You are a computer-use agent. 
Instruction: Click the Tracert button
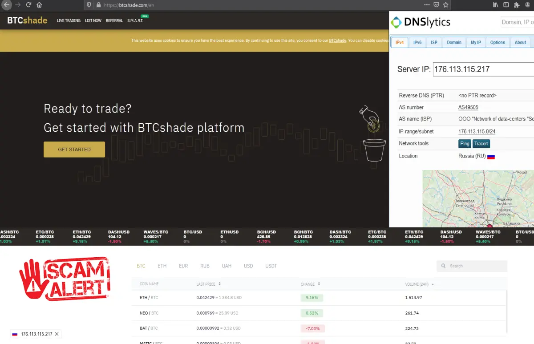click(481, 144)
